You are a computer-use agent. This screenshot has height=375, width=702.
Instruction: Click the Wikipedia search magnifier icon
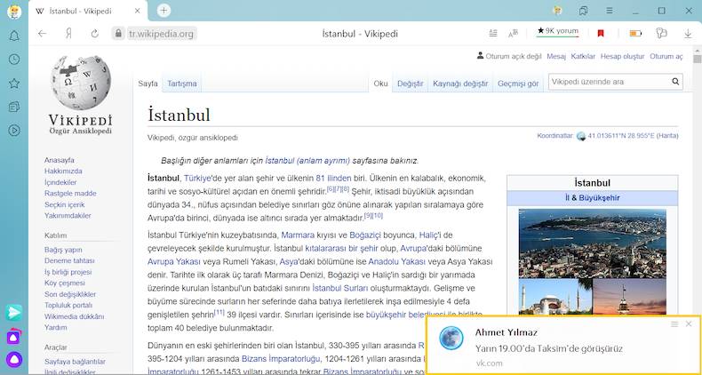click(675, 82)
